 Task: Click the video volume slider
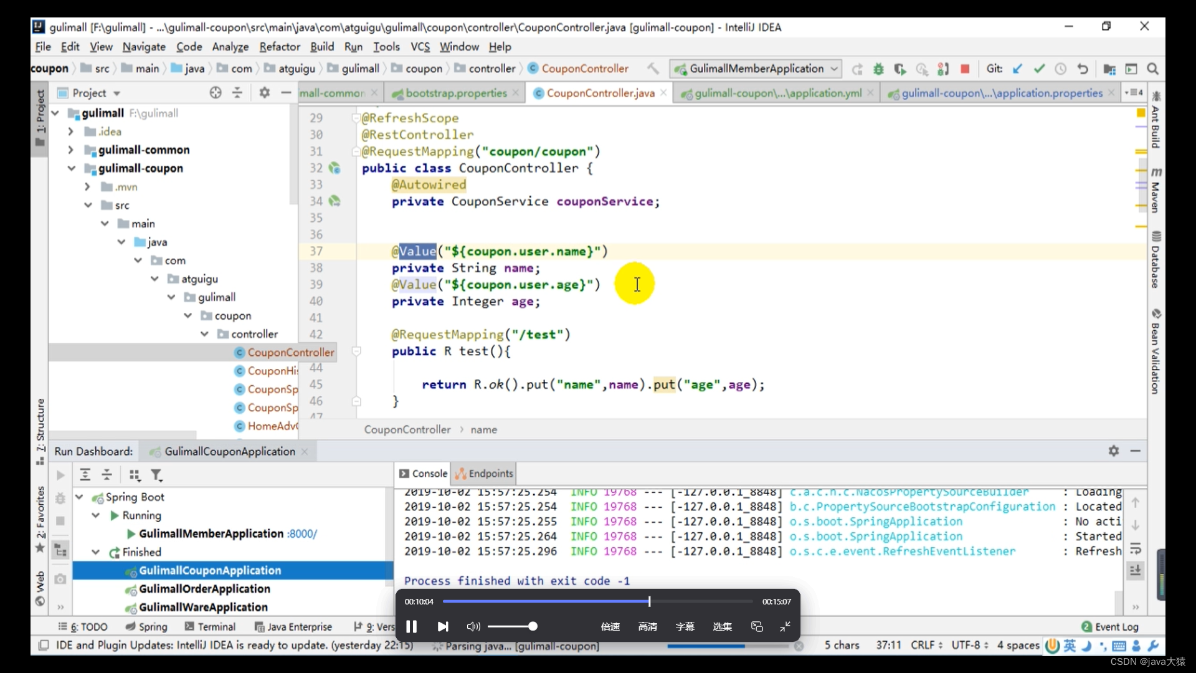pos(512,626)
